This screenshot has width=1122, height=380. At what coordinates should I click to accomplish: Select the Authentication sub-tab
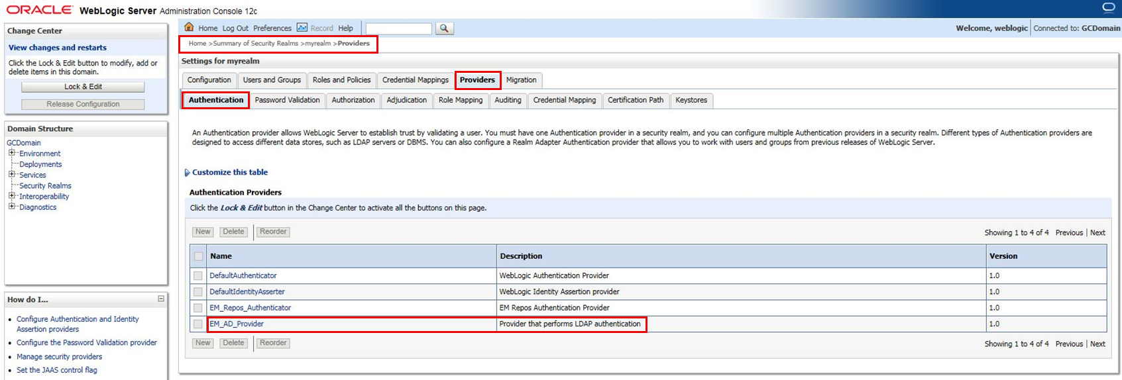pos(216,100)
